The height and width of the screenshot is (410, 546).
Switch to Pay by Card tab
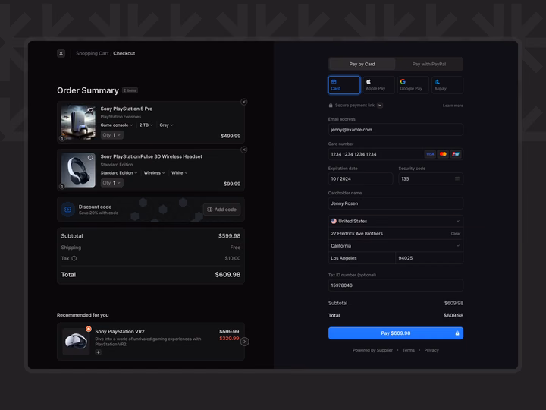[362, 64]
